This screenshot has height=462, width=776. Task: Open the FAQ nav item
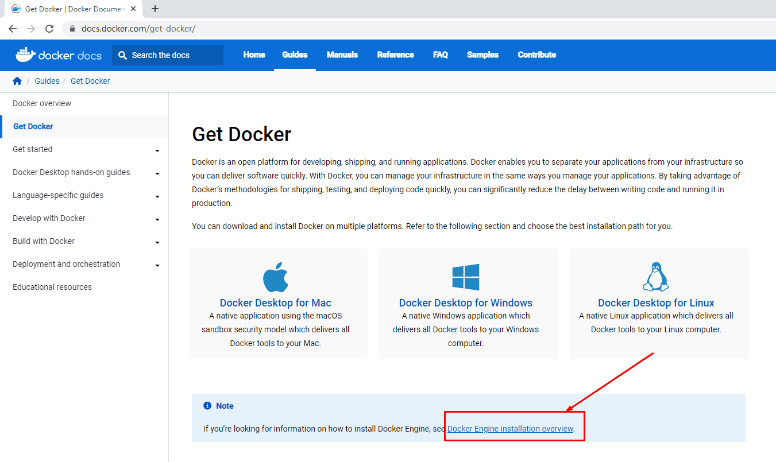[441, 55]
